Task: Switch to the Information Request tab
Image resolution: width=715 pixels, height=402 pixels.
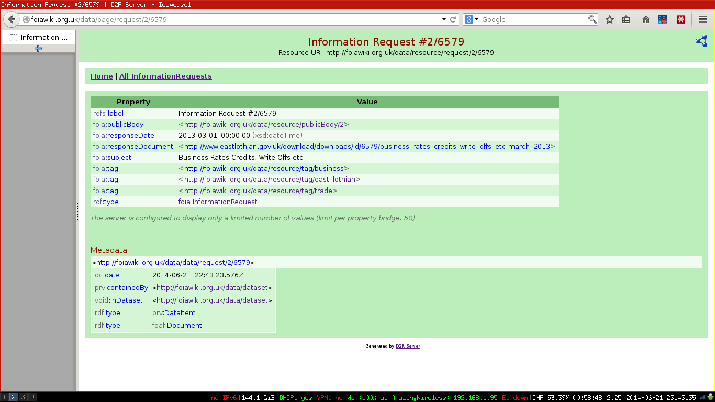Action: pos(38,37)
